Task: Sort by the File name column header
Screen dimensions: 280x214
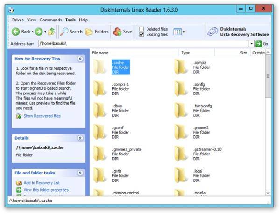Action: pos(134,53)
